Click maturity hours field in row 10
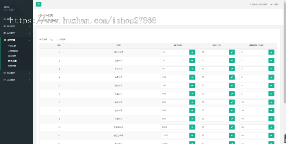The image size is (286, 144). (254, 127)
